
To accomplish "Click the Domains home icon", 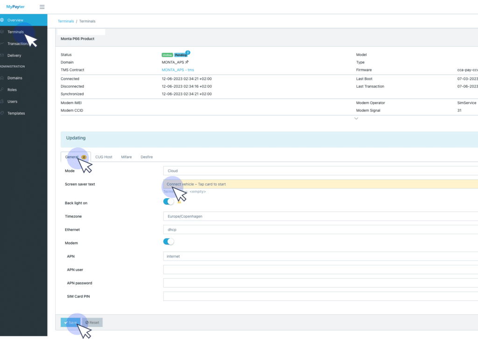I will [2, 78].
